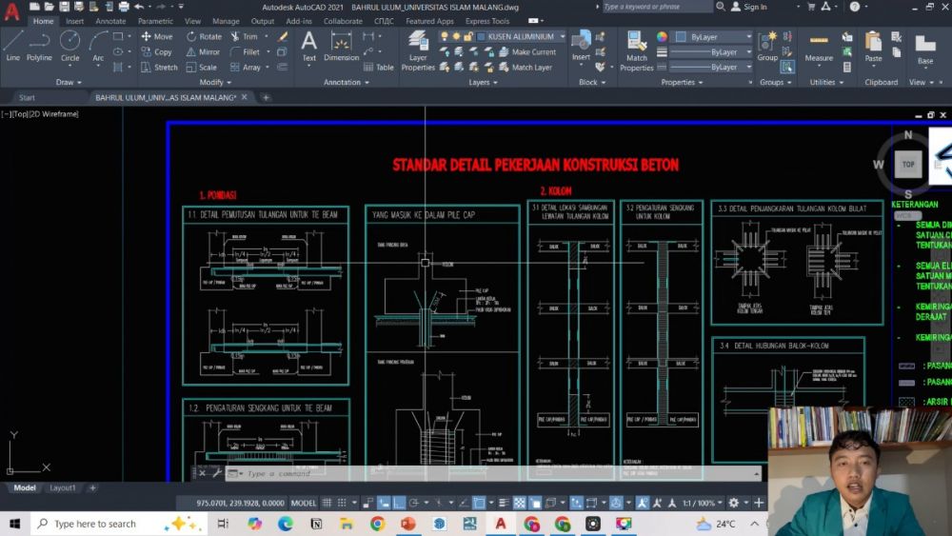Toggle grid display in status bar
The height and width of the screenshot is (536, 952).
(327, 503)
